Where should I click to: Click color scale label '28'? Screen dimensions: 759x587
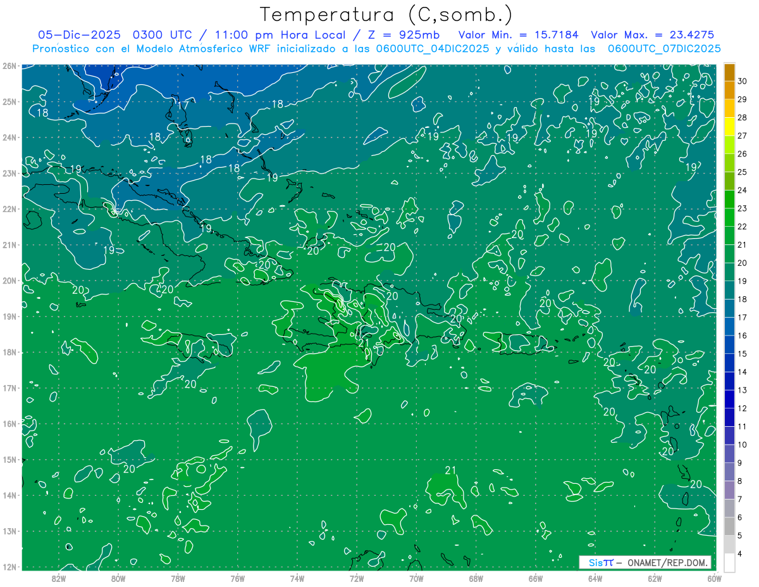[x=742, y=117]
